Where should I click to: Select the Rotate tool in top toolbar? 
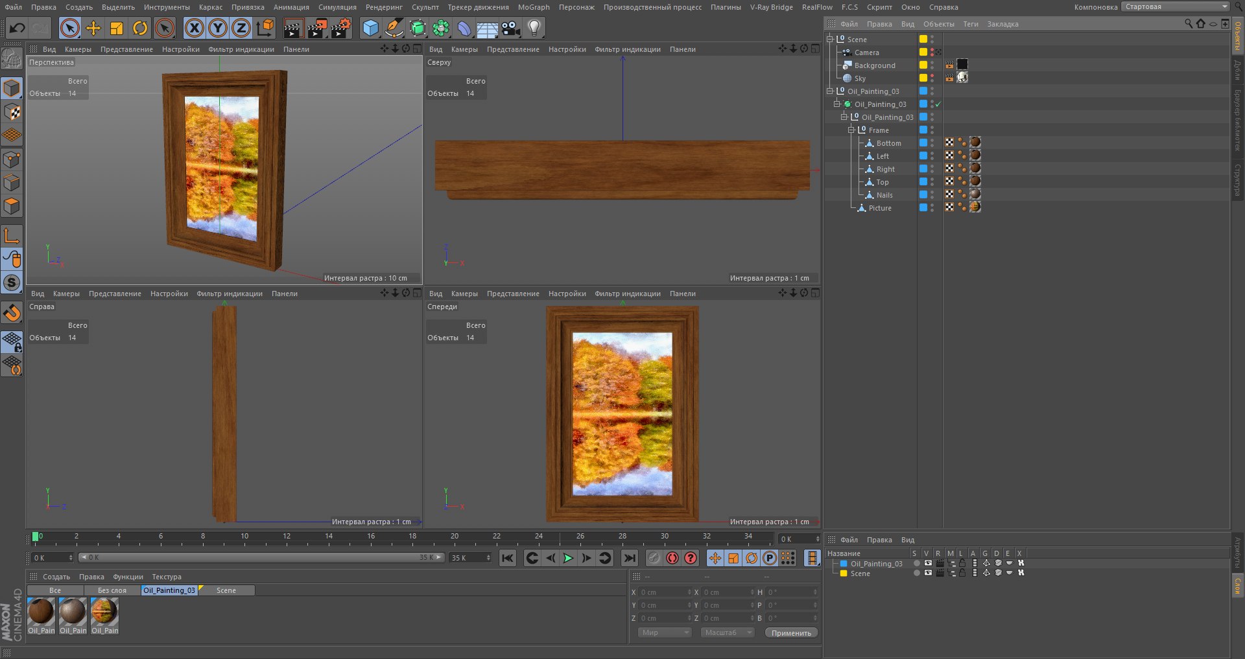140,28
